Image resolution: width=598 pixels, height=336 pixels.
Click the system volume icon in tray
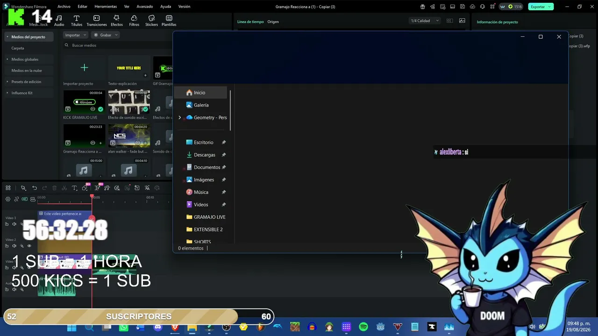click(x=532, y=327)
